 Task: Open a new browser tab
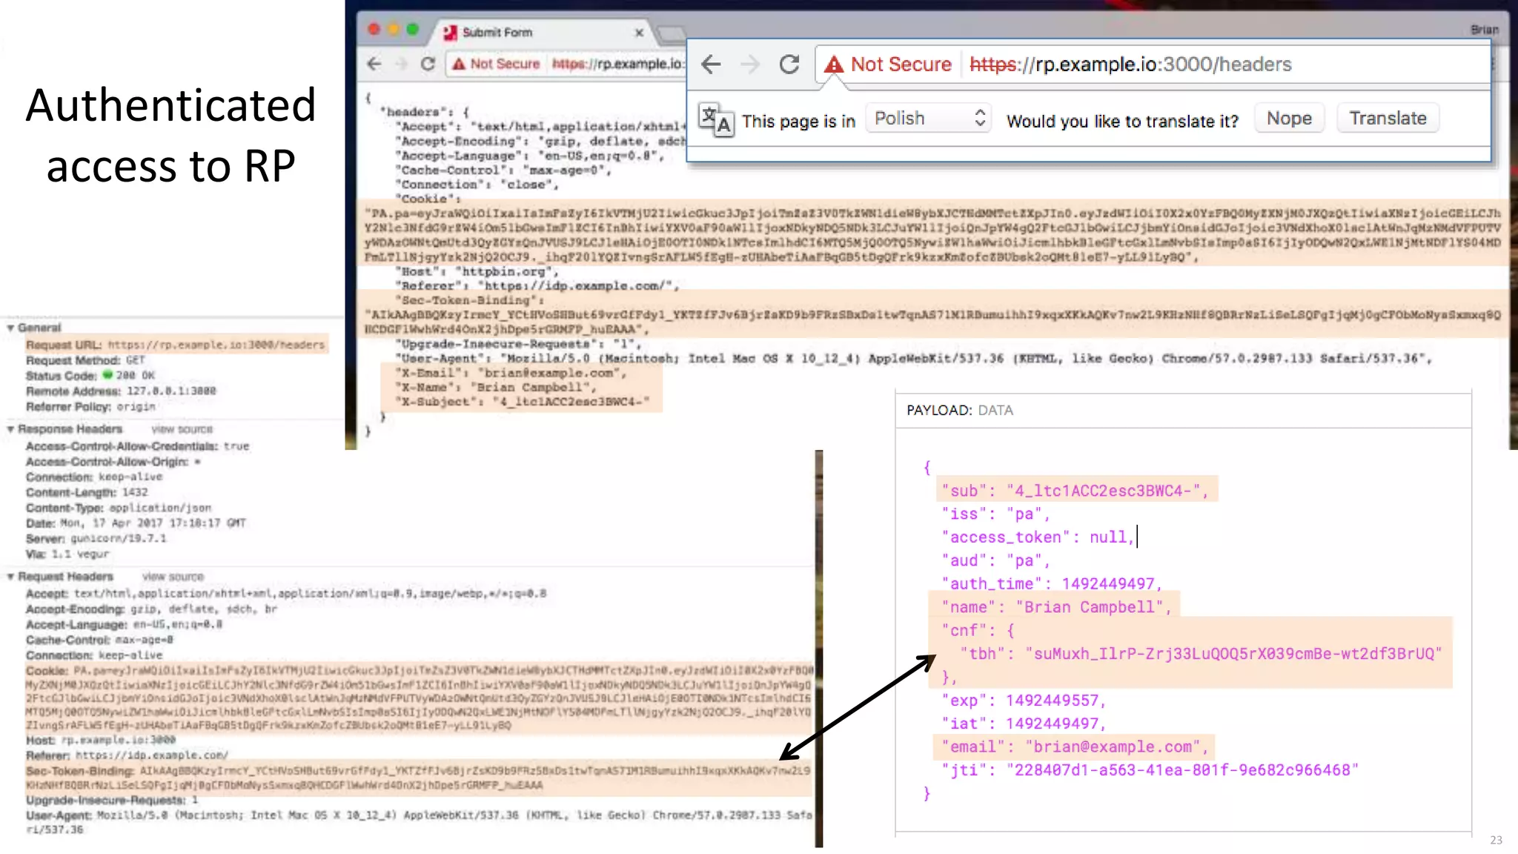click(671, 33)
